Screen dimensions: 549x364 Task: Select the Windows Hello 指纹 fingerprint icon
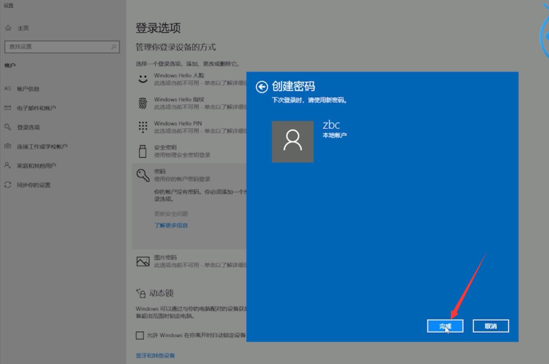[x=143, y=103]
